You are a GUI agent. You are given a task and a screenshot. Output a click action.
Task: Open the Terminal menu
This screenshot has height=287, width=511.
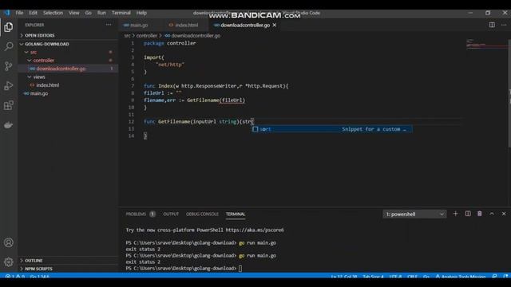coord(121,13)
